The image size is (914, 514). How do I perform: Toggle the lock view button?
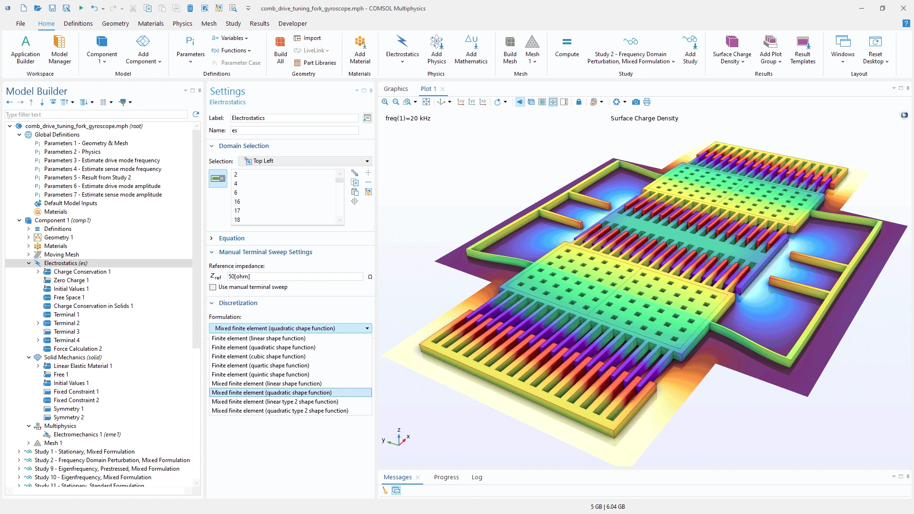579,102
